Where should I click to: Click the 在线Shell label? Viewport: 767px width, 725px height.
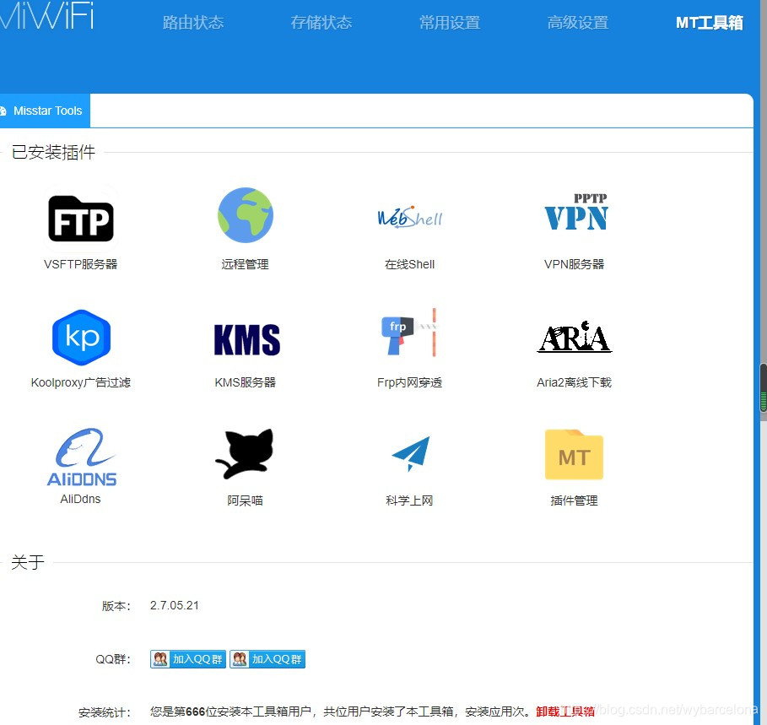[x=410, y=264]
